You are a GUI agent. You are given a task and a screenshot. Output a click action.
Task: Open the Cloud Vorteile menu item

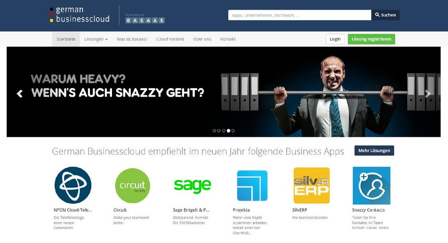click(170, 39)
